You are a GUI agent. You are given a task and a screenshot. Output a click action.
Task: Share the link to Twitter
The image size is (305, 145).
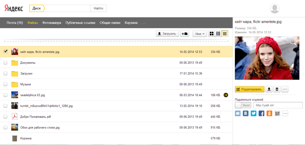point(253,113)
